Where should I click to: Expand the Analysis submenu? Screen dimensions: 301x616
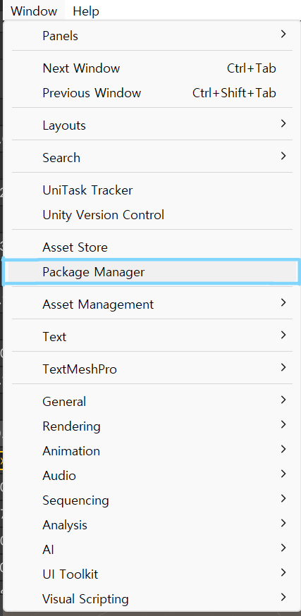[152, 525]
